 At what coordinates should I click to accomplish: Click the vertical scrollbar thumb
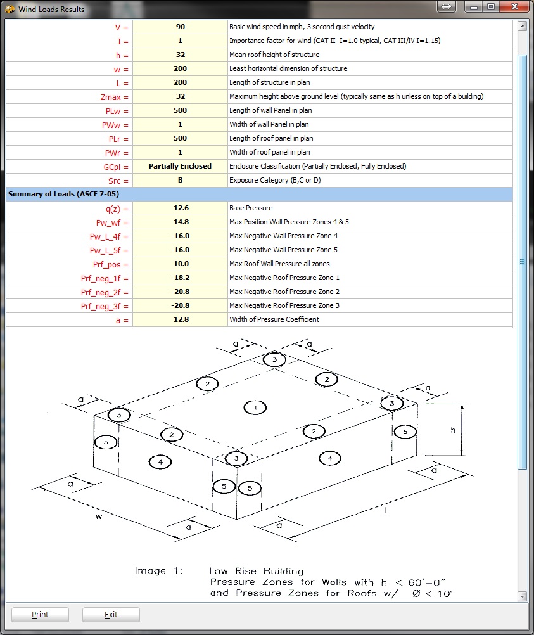523,260
